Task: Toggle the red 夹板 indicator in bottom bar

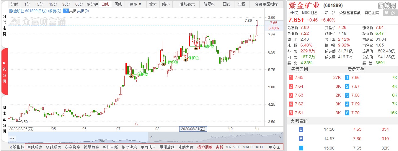Action: tap(219, 147)
